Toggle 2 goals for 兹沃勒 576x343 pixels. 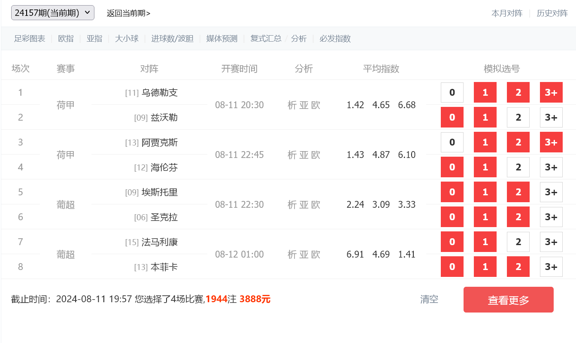pos(518,118)
